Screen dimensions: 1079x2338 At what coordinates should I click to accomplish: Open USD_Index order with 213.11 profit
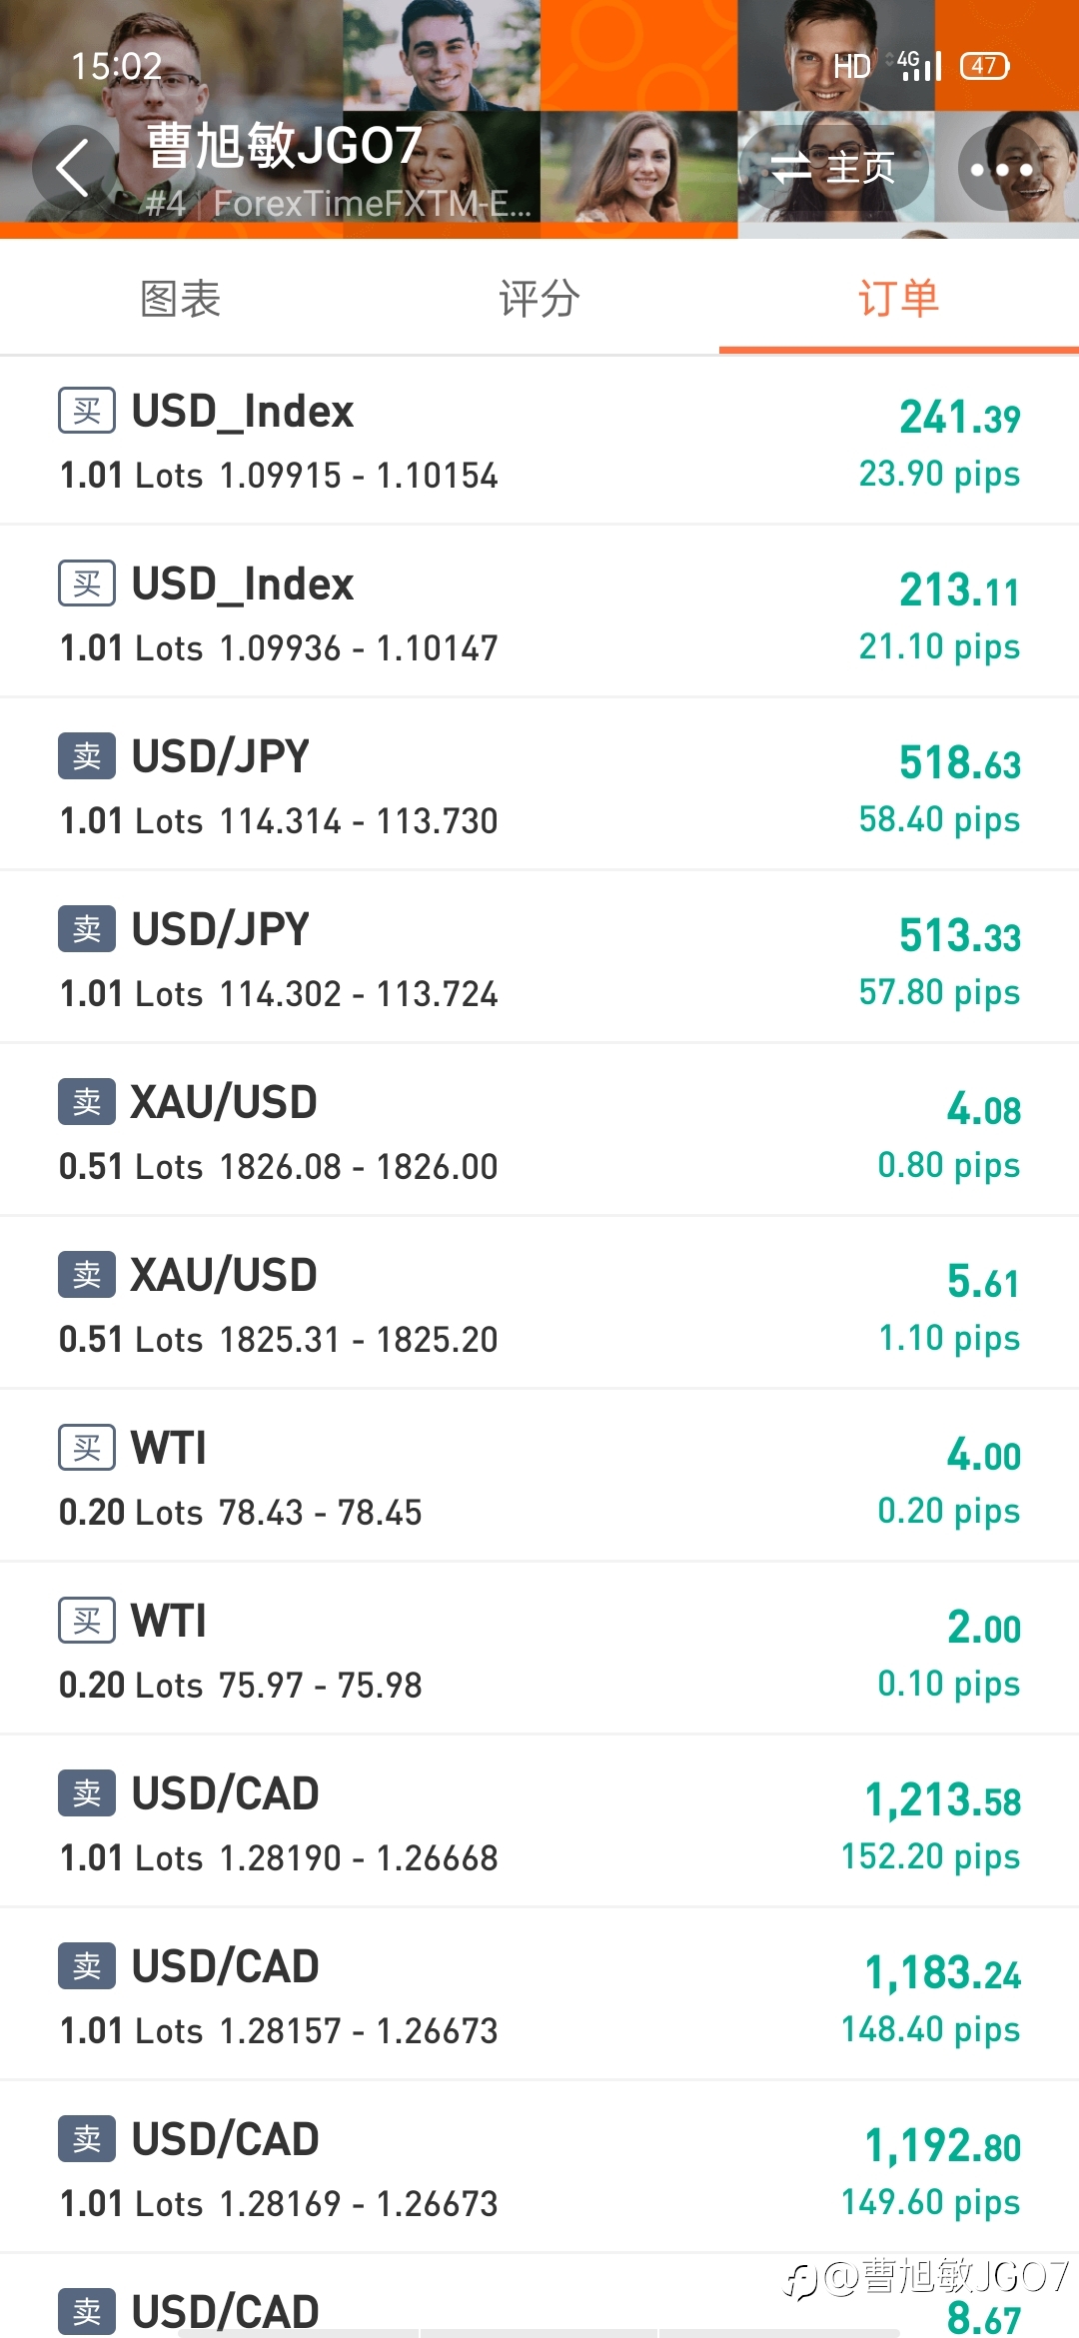point(539,611)
